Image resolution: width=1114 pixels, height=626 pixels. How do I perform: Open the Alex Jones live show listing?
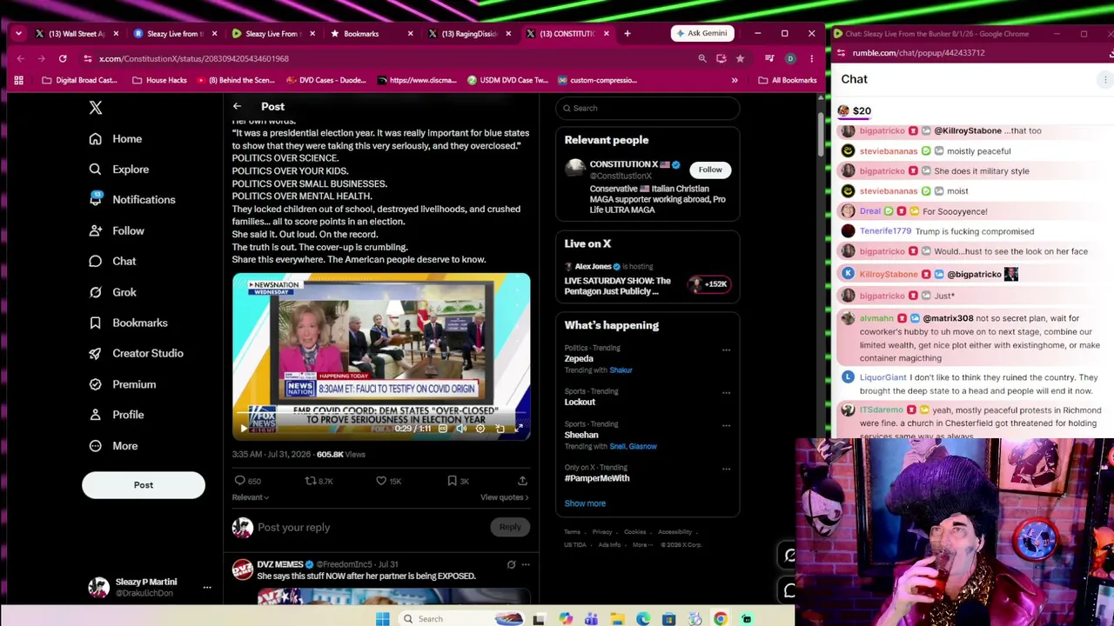pos(648,279)
